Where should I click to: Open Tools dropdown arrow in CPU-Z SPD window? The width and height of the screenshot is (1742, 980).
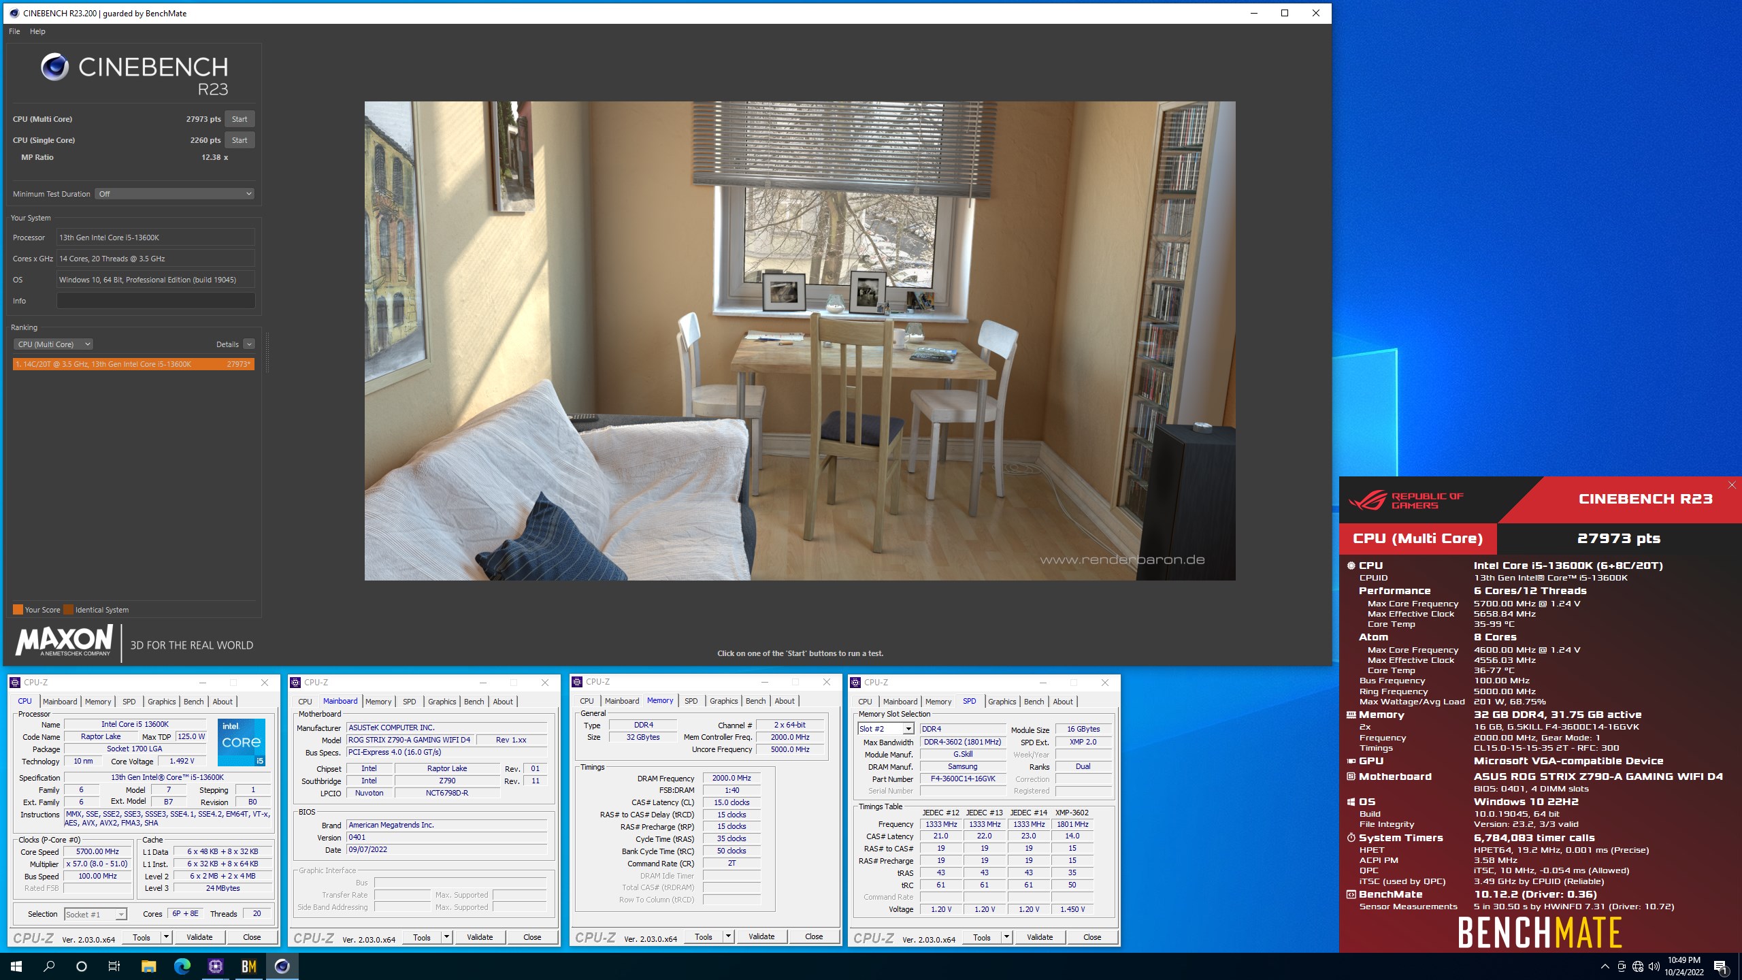tap(1006, 937)
